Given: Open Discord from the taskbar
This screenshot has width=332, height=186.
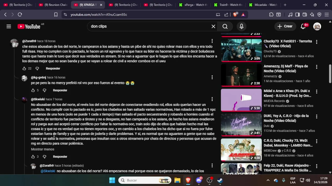Looking at the screenshot, I should (199, 180).
